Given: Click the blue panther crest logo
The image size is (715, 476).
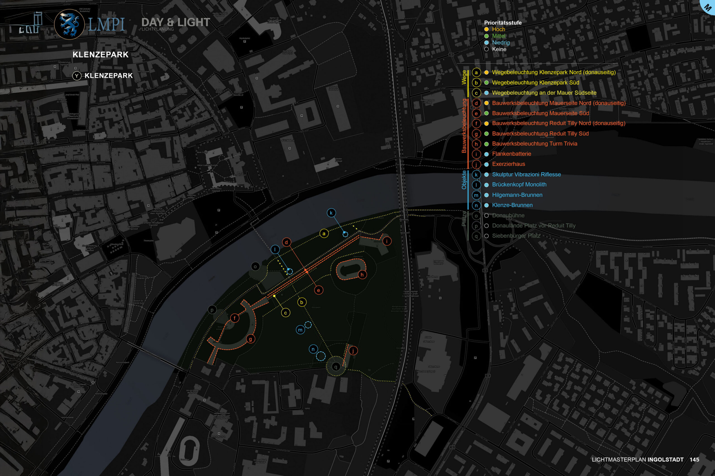Looking at the screenshot, I should pyautogui.click(x=69, y=24).
